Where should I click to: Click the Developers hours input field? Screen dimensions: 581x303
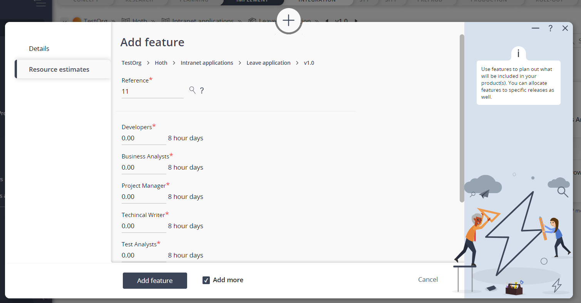[x=144, y=138]
